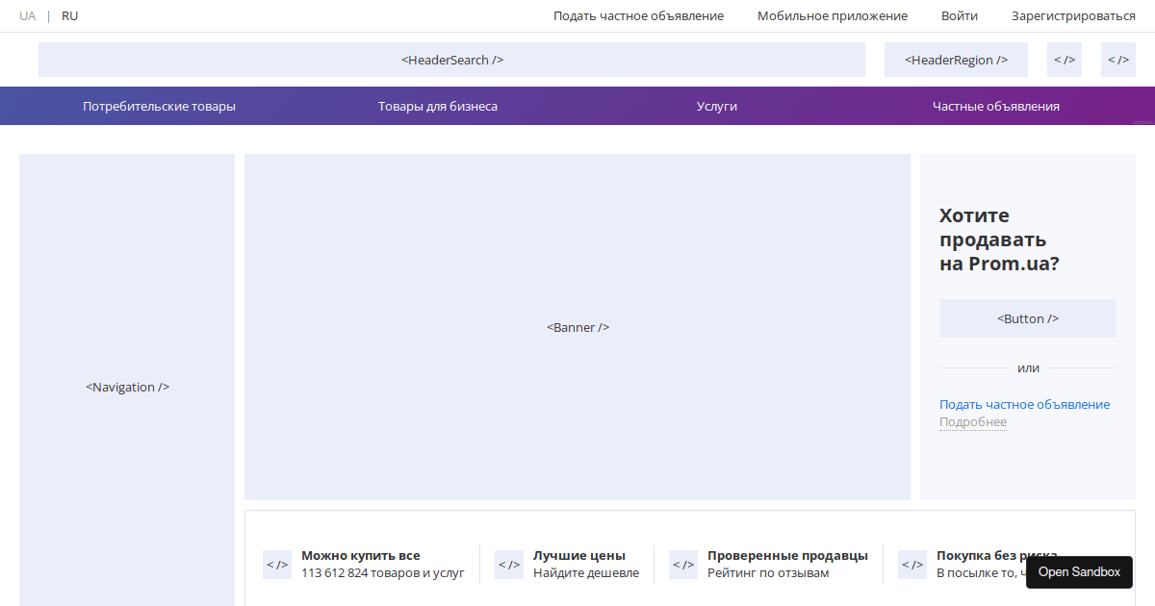Click the icon beside 'Лучшие цены'
Image resolution: width=1155 pixels, height=606 pixels.
[x=509, y=564]
